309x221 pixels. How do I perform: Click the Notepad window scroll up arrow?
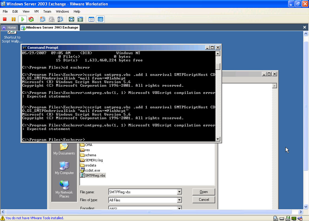pyautogui.click(x=275, y=86)
